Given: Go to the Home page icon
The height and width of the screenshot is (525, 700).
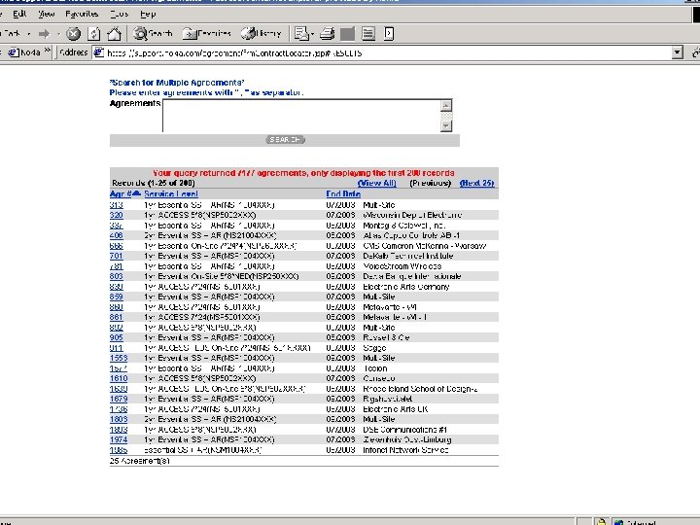Looking at the screenshot, I should [115, 33].
